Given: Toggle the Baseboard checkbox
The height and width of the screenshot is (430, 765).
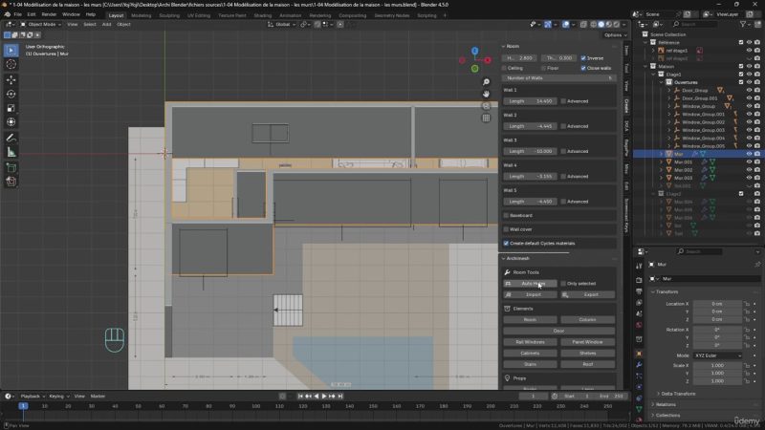Looking at the screenshot, I should [x=507, y=216].
